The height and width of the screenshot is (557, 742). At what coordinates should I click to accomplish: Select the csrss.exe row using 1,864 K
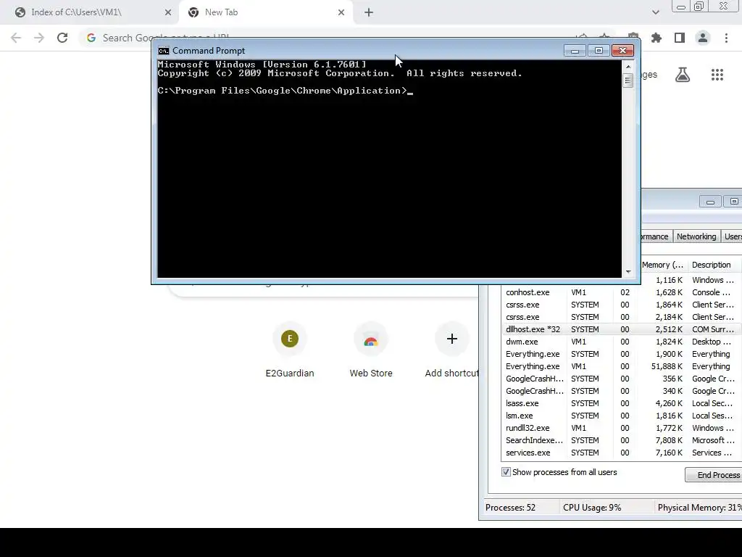(x=621, y=305)
